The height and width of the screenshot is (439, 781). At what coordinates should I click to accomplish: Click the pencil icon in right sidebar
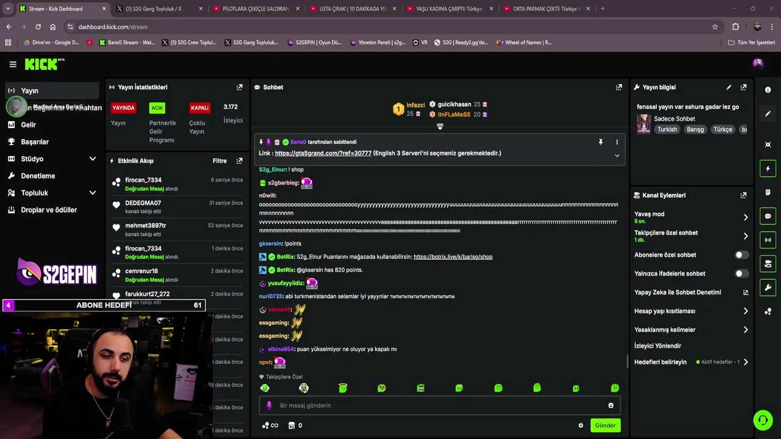coord(768,113)
